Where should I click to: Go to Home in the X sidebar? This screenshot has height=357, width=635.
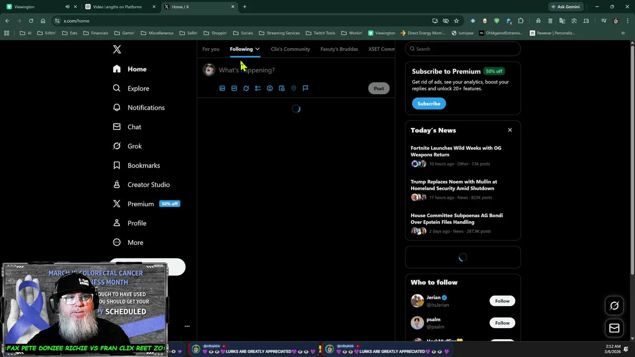point(129,69)
